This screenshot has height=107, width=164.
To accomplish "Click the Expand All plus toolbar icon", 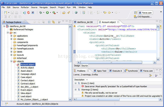I will [15, 17].
